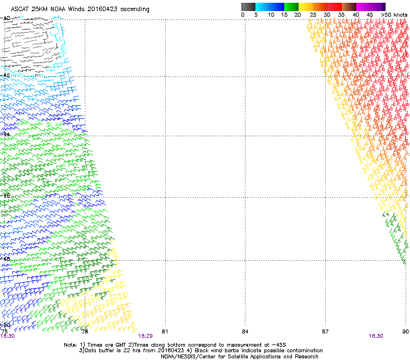
Task: Click the green 15-20 knots color segment
Action: 291,7
